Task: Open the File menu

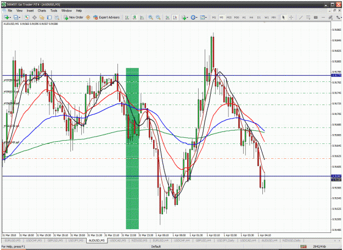Action: 10,10
